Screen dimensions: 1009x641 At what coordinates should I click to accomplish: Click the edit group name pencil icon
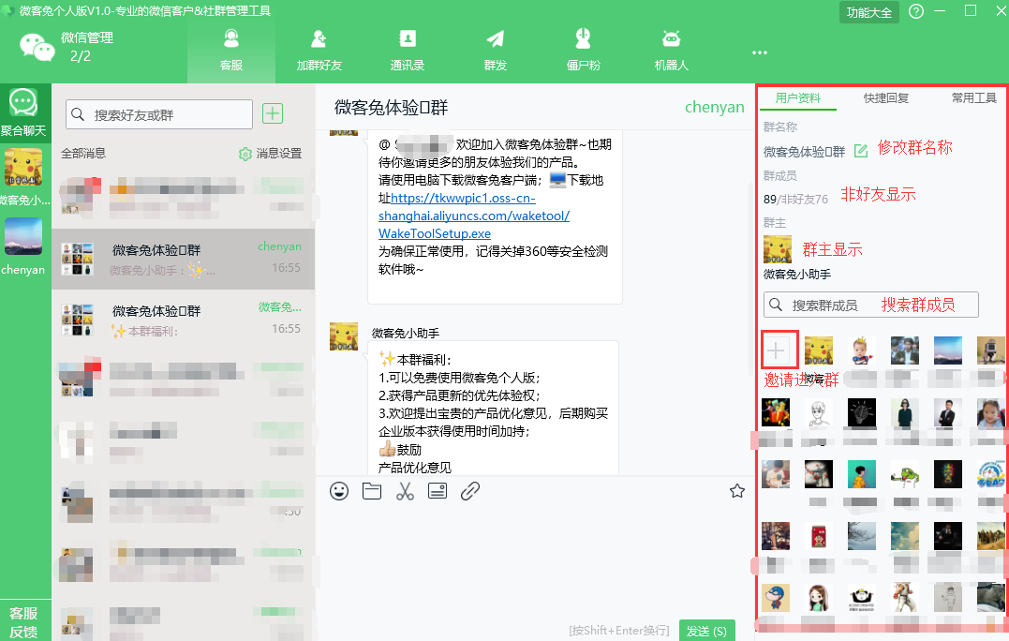point(860,151)
